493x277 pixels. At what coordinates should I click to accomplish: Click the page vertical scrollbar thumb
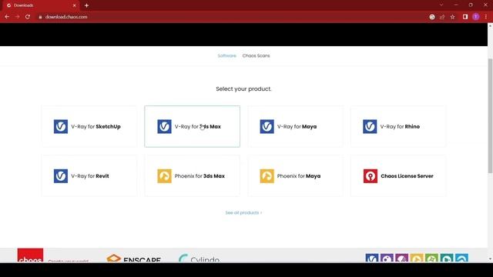coord(490,115)
